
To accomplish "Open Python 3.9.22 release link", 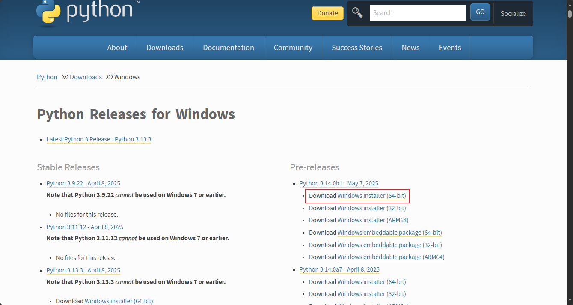I will (83, 183).
